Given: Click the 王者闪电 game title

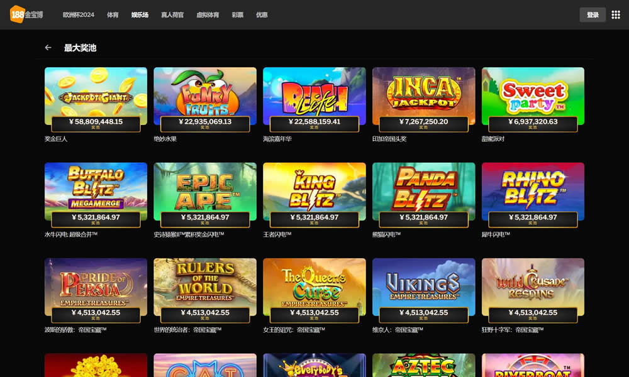Looking at the screenshot, I should click(277, 234).
